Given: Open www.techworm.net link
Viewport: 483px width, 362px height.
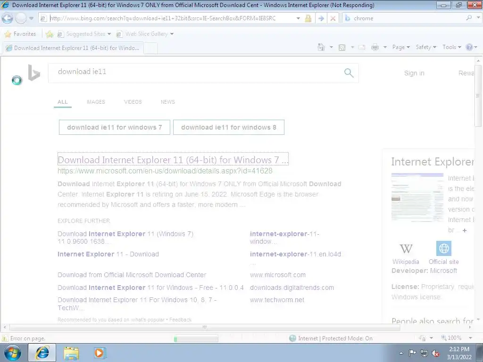Looking at the screenshot, I should [x=277, y=300].
